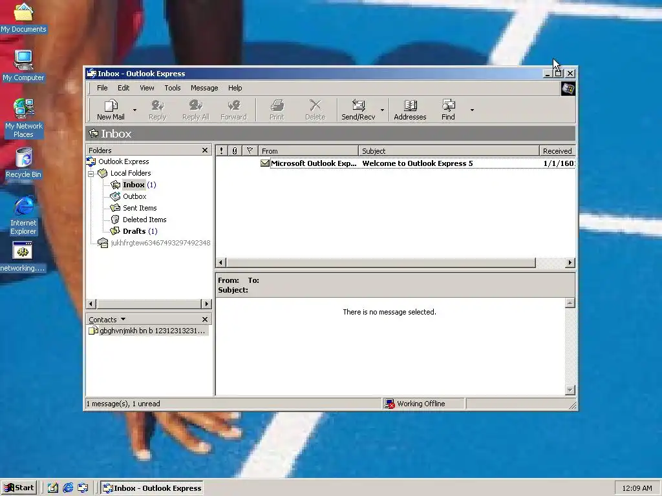This screenshot has height=496, width=662.
Task: Open the View menu
Action: coord(147,88)
